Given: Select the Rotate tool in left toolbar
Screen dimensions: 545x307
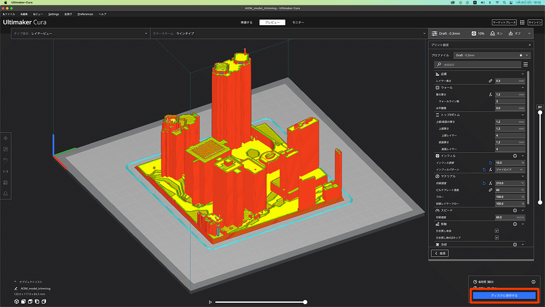Looking at the screenshot, I should pos(6,160).
